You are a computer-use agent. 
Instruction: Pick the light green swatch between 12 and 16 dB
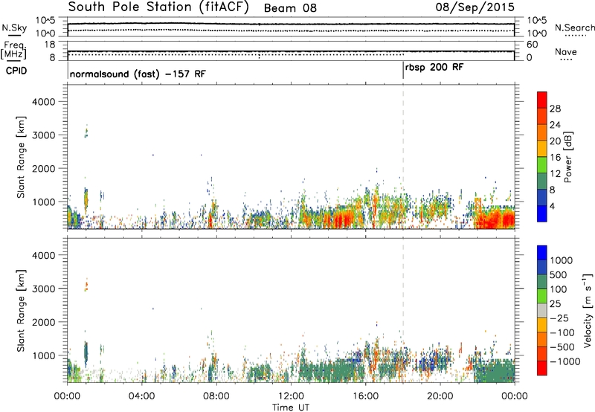542,164
